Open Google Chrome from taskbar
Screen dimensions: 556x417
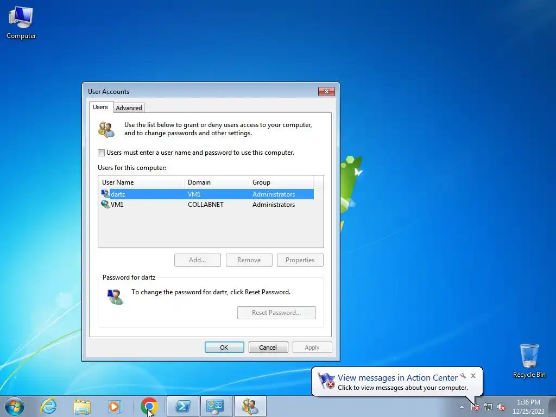(x=149, y=406)
